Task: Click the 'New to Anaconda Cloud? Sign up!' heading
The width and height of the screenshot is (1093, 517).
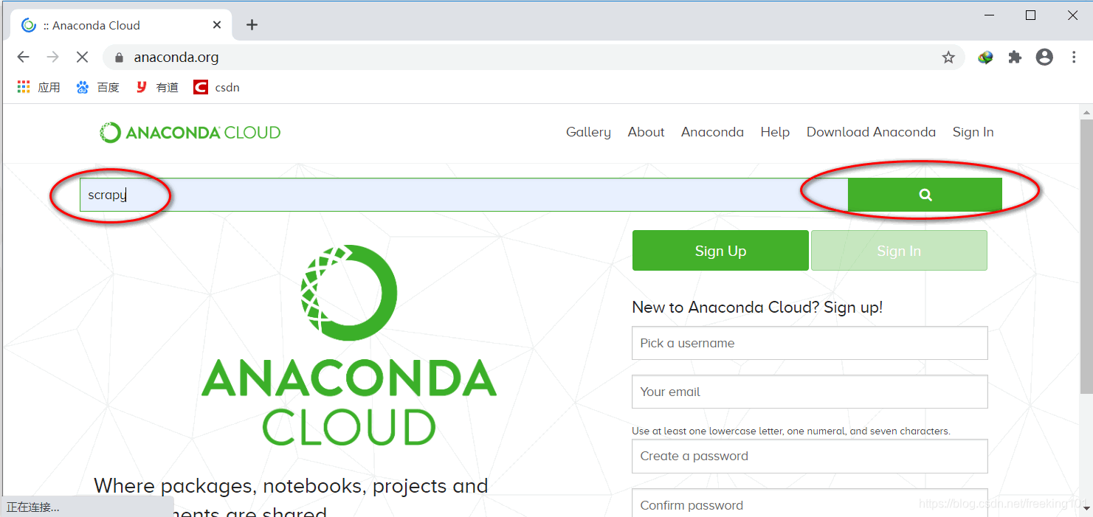Action: coord(757,308)
